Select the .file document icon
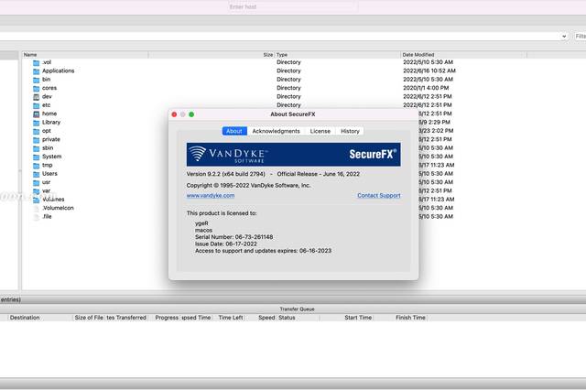The height and width of the screenshot is (390, 586). point(37,217)
